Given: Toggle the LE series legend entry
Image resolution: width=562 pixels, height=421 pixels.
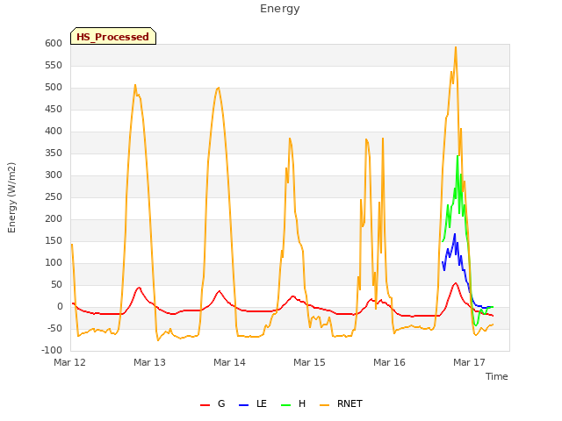Looking at the screenshot, I should coord(253,404).
